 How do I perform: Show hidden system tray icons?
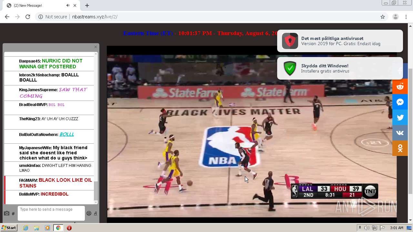pyautogui.click(x=360, y=228)
